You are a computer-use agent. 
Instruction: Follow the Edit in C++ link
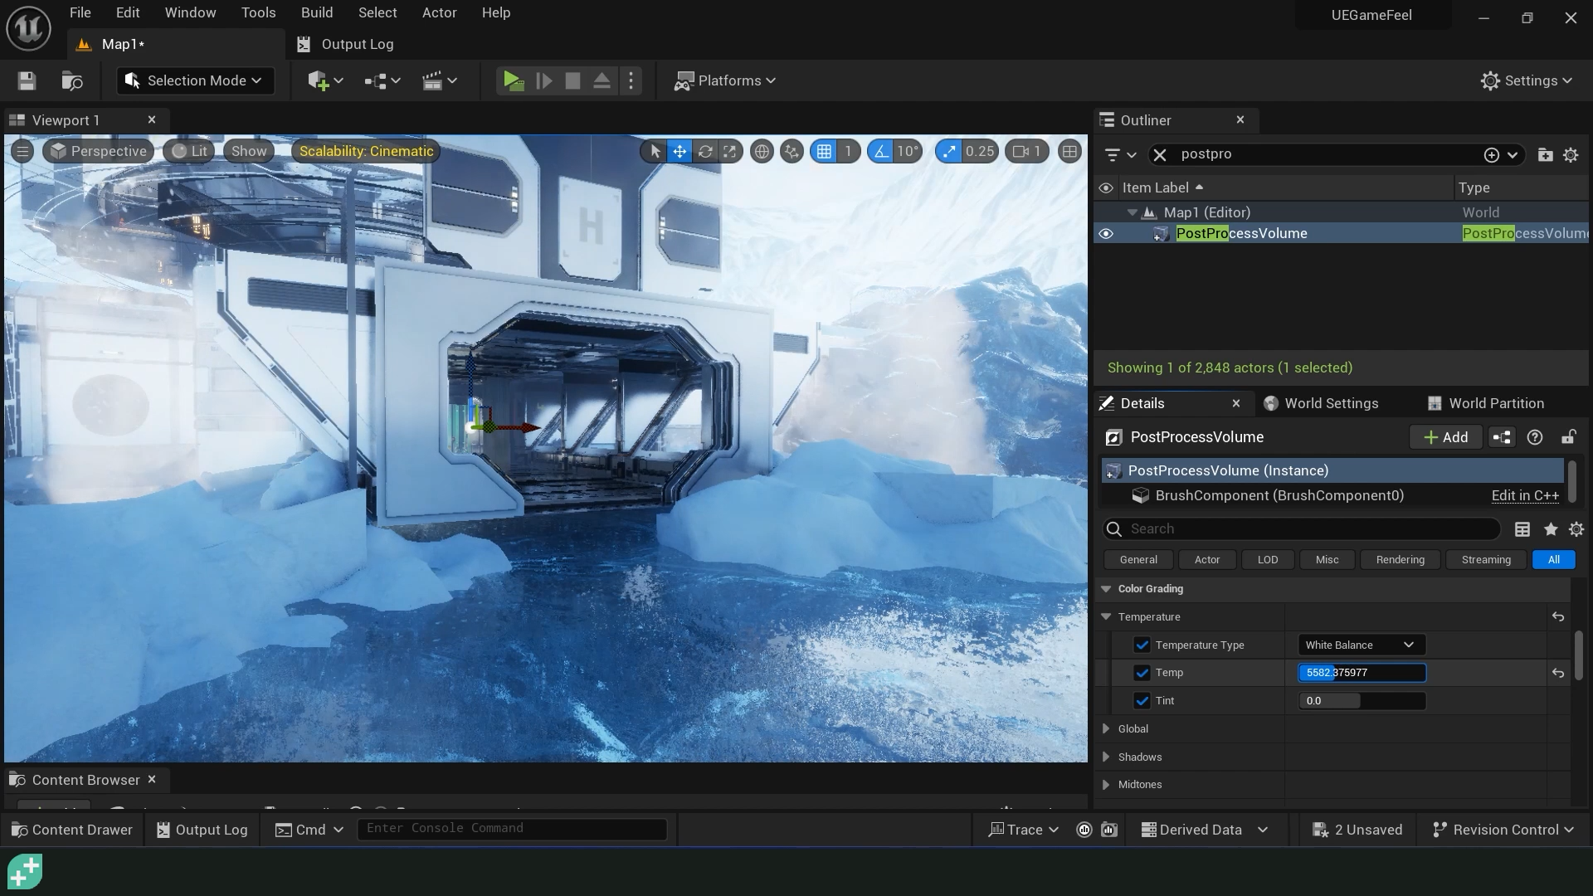1525,495
